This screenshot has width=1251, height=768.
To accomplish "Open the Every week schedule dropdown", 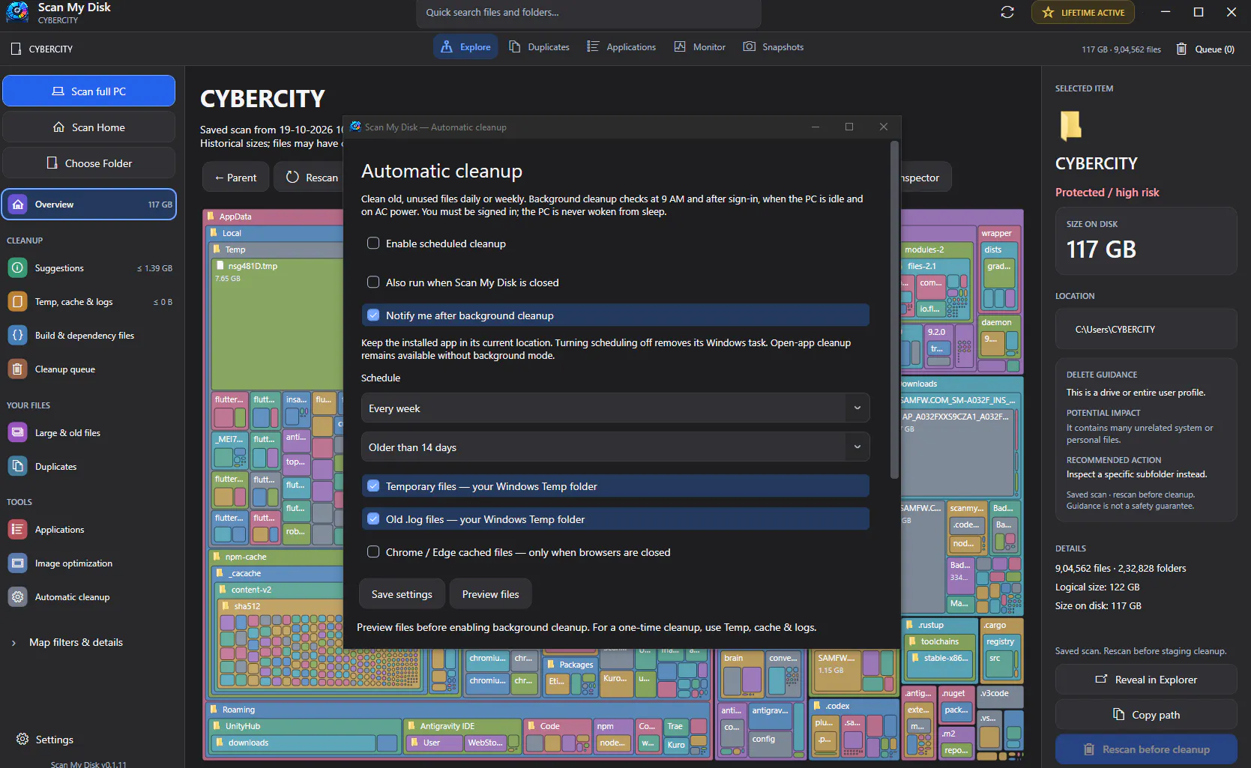I will pos(615,408).
